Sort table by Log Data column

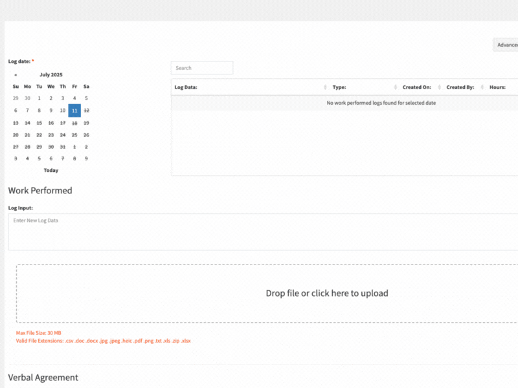(x=325, y=87)
